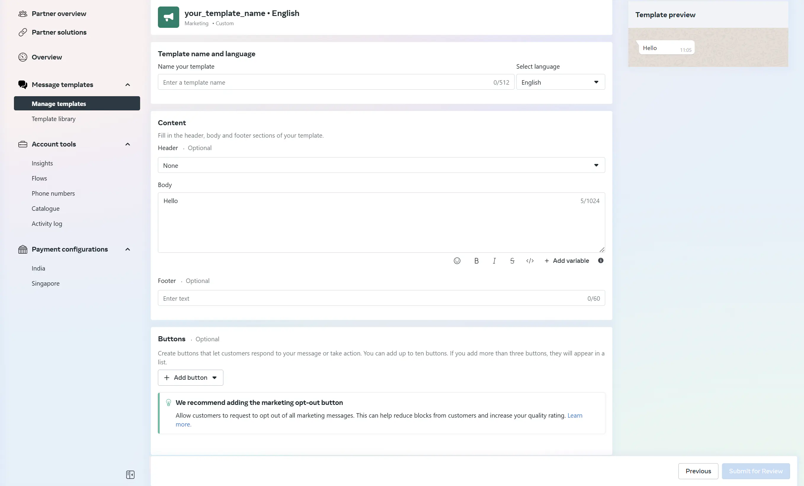This screenshot has height=486, width=804.
Task: Click the 5/1024 body character counter
Action: [590, 201]
